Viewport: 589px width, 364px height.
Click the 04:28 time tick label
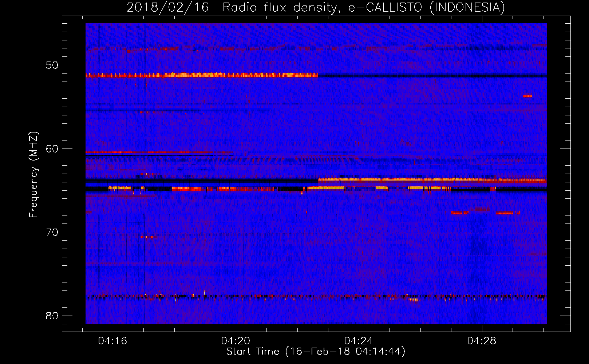pyautogui.click(x=482, y=341)
